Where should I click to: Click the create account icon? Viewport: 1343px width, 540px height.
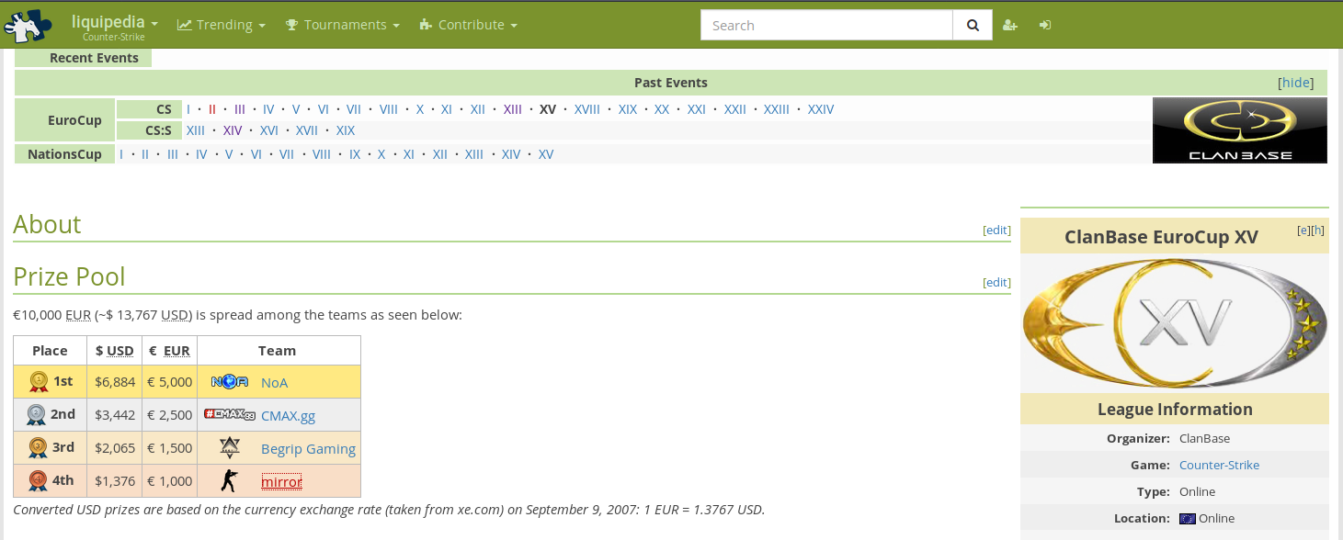pyautogui.click(x=1010, y=25)
